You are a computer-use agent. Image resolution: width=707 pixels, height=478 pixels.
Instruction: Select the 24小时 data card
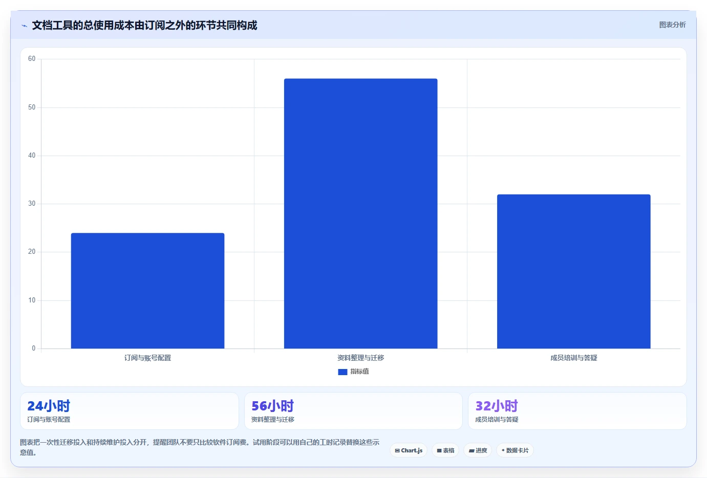pos(130,411)
